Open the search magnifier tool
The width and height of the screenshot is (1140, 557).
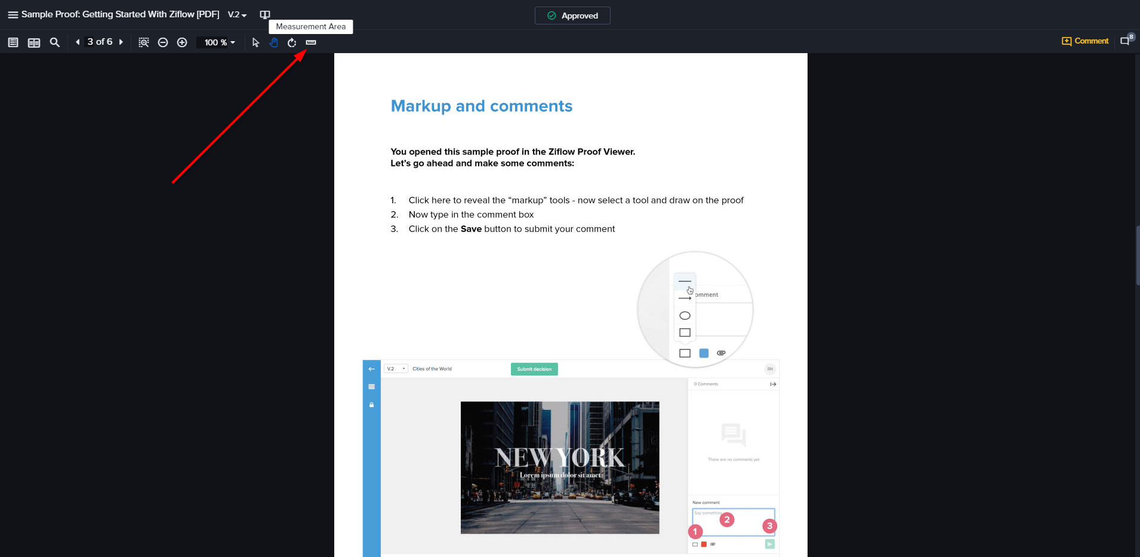pos(55,42)
